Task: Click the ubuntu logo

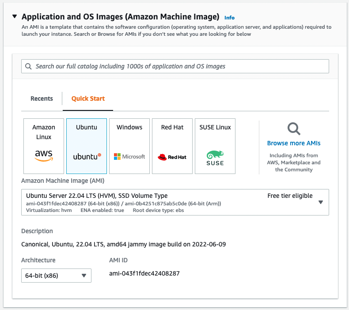Action: pos(87,156)
